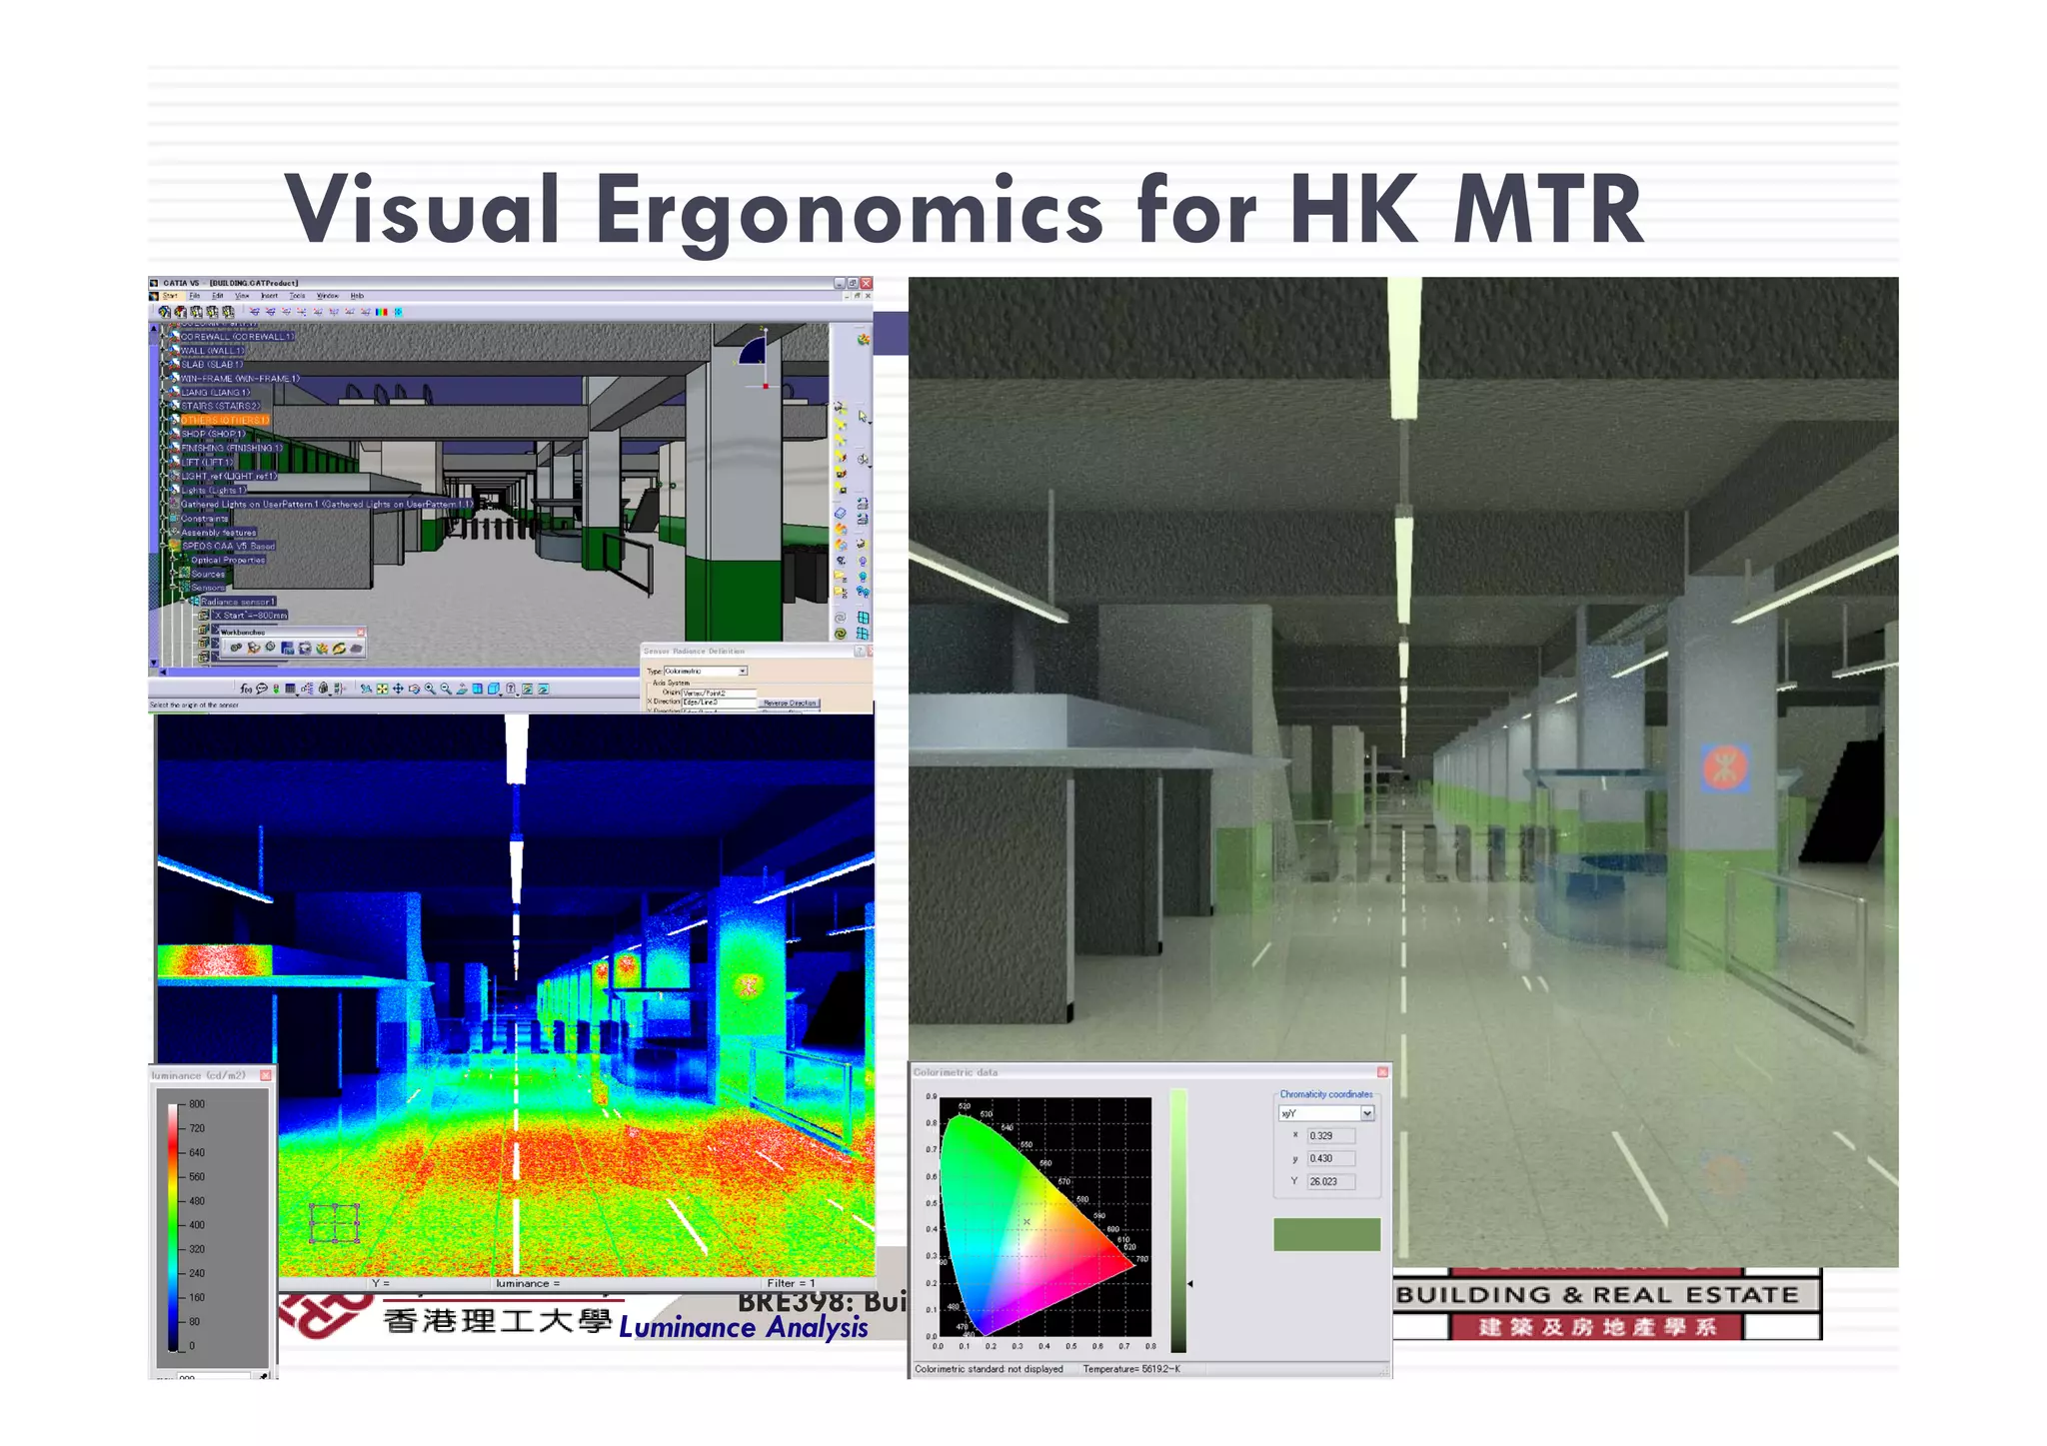This screenshot has height=1446, width=2047.
Task: Click the y value field 0.430
Action: (x=1331, y=1159)
